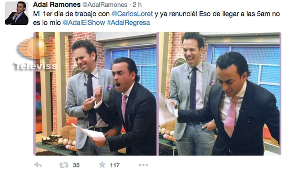
Task: Open the #AdalRegresa hashtag
Action: click(x=128, y=23)
